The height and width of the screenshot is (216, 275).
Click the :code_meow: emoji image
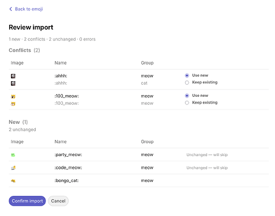coord(13,168)
